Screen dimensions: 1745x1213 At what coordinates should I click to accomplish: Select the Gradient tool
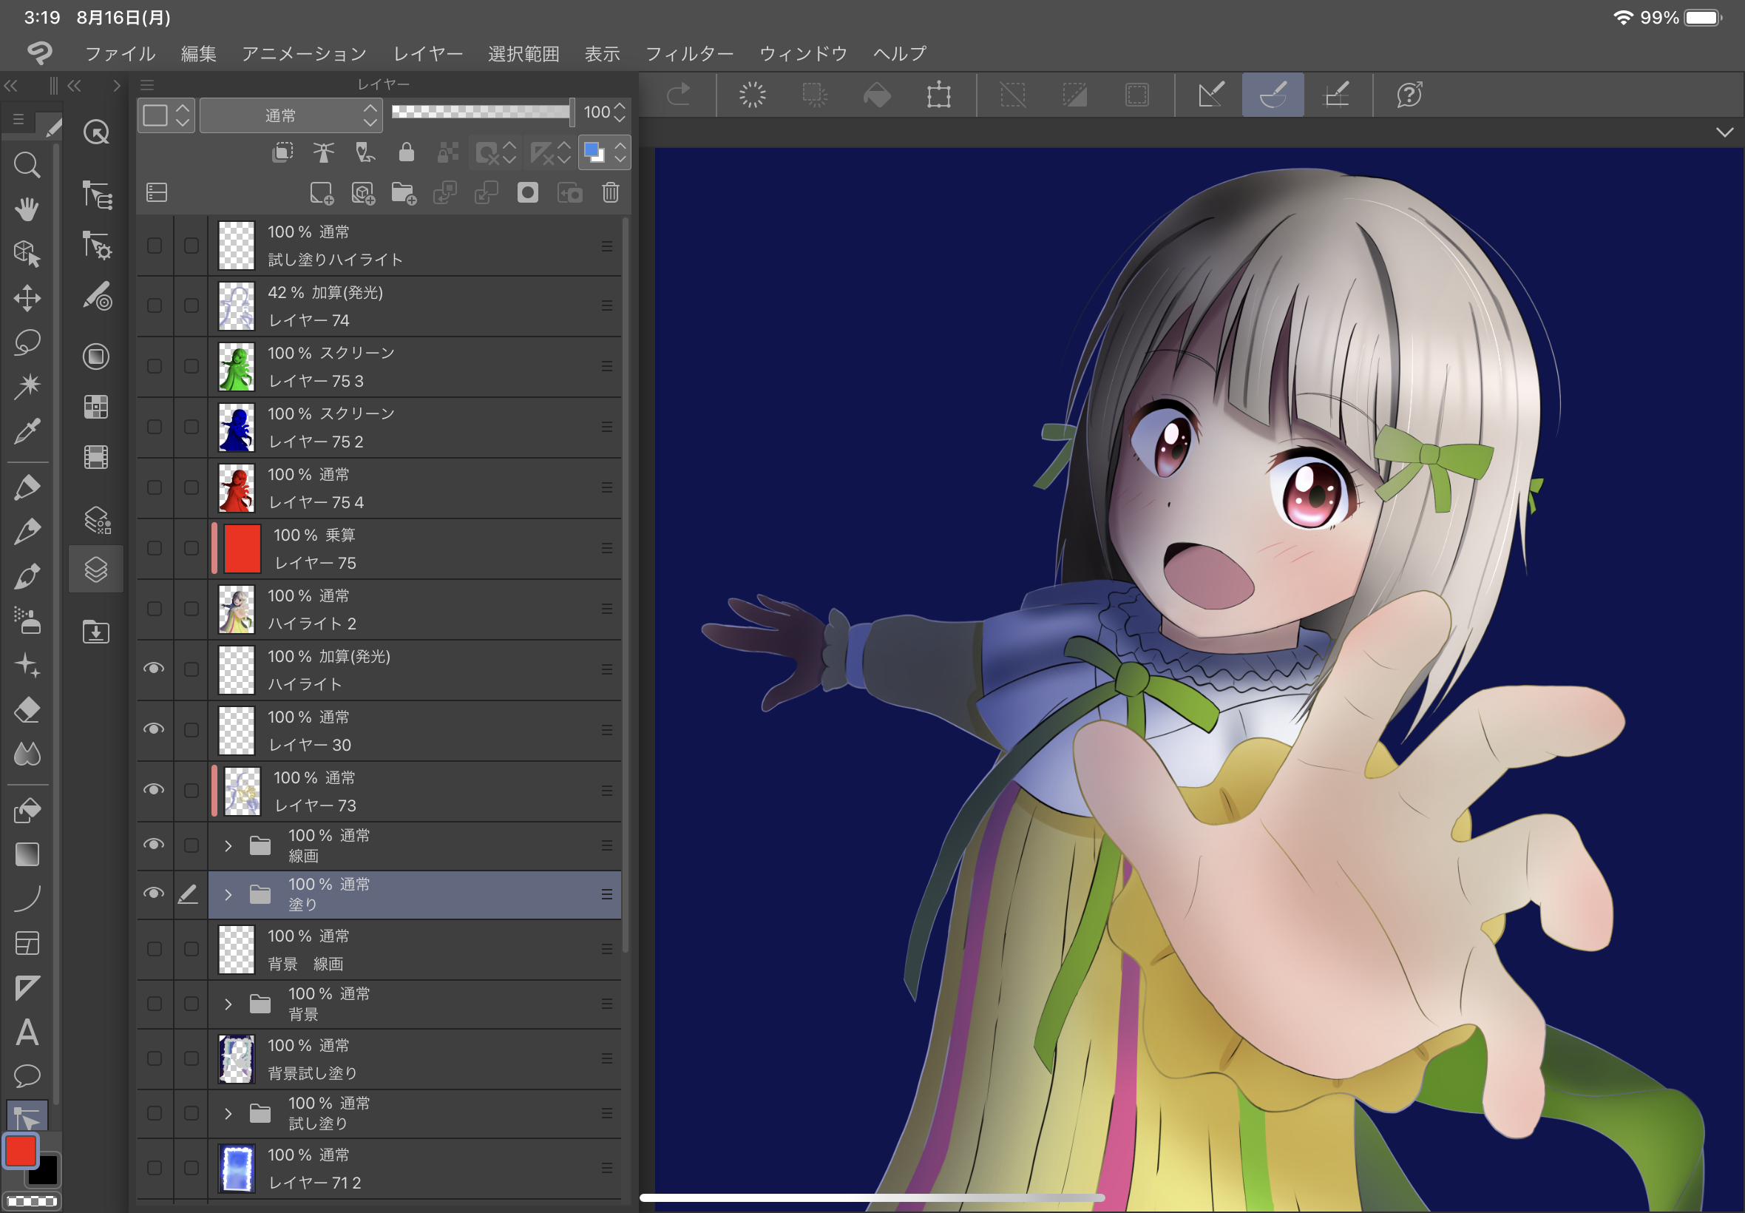coord(27,854)
